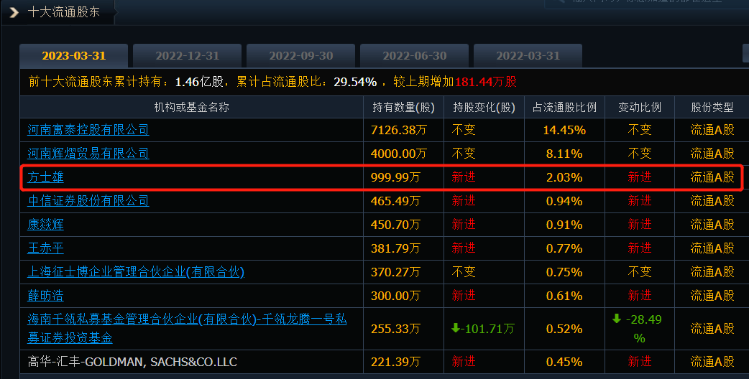Viewport: 749px width, 379px height.
Task: Click the 机构或基金名称 column header
Action: coord(191,107)
